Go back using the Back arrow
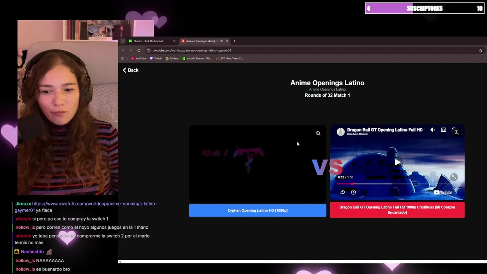The height and width of the screenshot is (274, 487). click(130, 70)
